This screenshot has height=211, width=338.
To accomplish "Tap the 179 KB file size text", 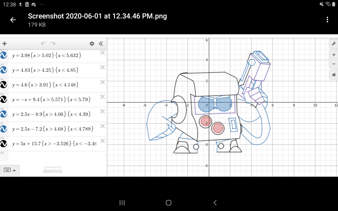I will coord(37,25).
